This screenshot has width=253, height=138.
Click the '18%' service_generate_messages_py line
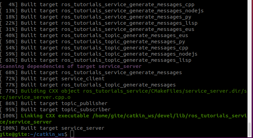tap(96, 17)
